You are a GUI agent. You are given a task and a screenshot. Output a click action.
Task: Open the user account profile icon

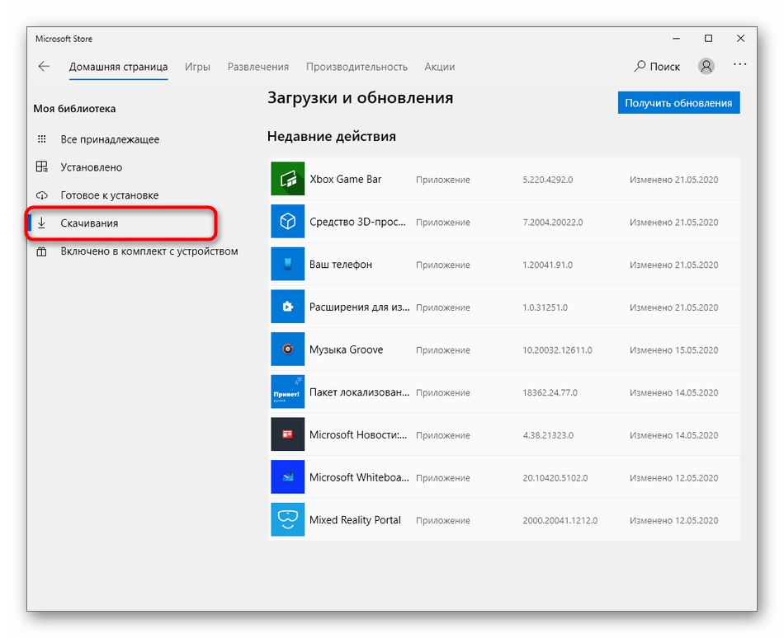[x=706, y=67]
